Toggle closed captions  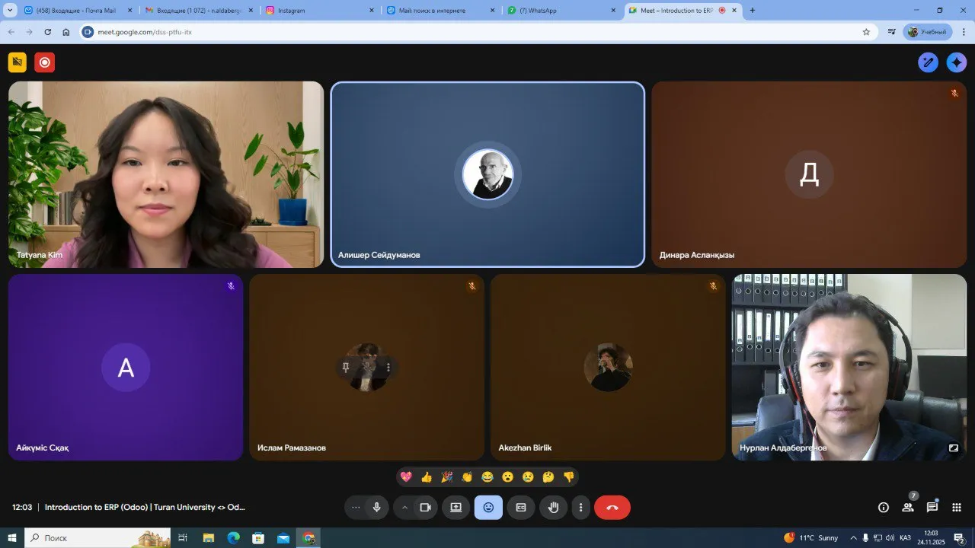pos(521,508)
